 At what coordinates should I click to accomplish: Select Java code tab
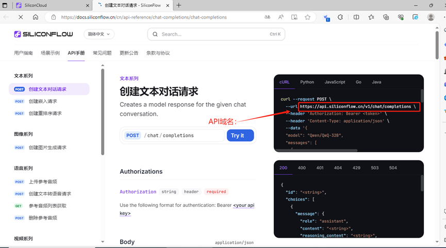[376, 82]
